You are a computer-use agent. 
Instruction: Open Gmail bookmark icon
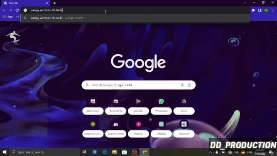pyautogui.click(x=18, y=17)
